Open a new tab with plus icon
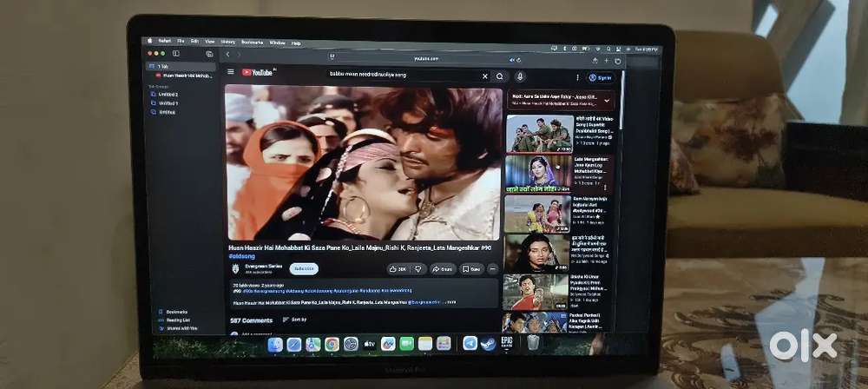Viewport: 868px width, 389px height. click(606, 61)
